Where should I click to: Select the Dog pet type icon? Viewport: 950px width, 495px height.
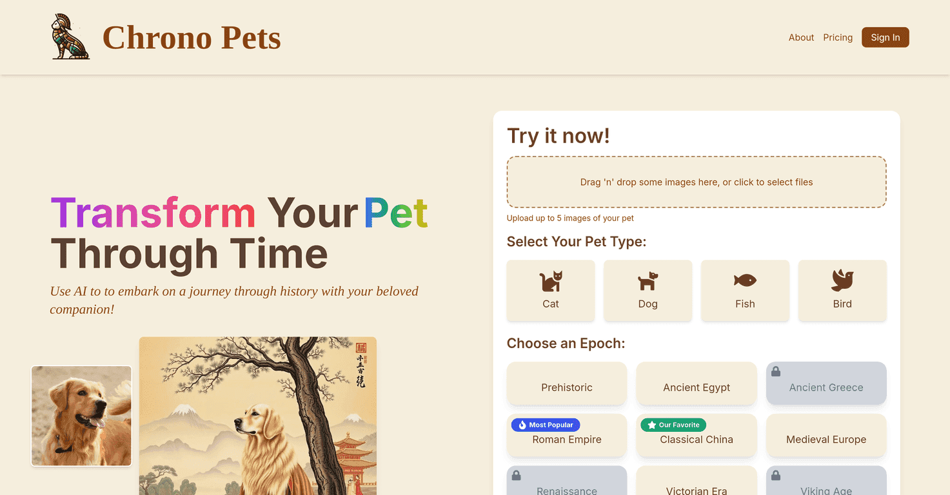tap(648, 281)
